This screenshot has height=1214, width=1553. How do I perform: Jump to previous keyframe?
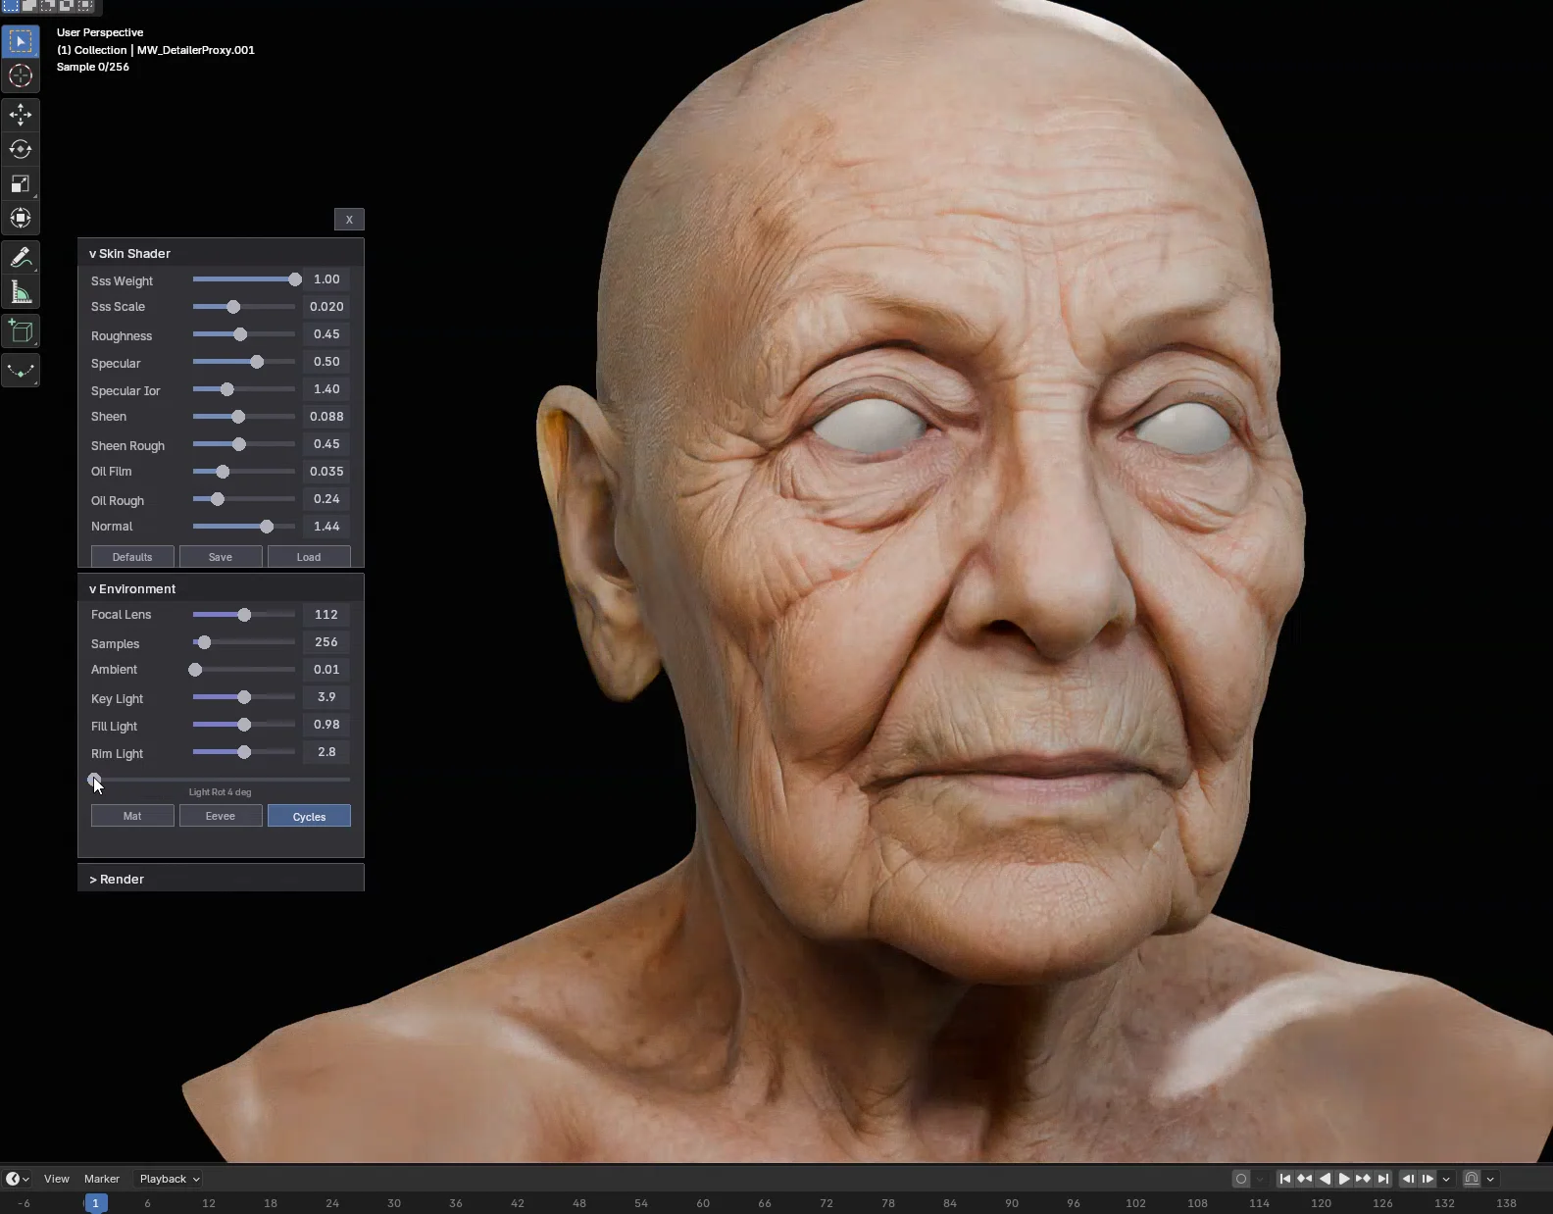click(1305, 1179)
